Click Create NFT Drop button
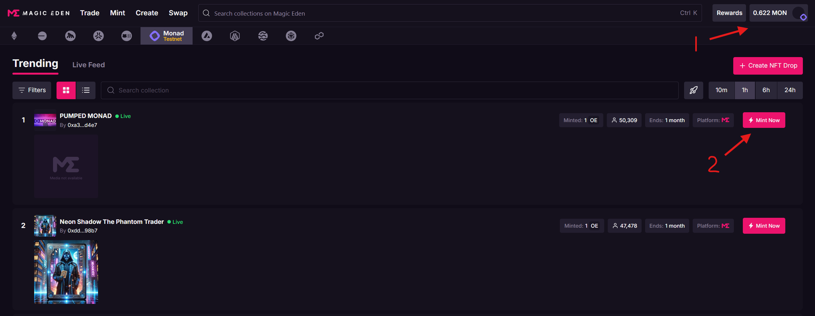Image resolution: width=815 pixels, height=316 pixels. [x=768, y=66]
